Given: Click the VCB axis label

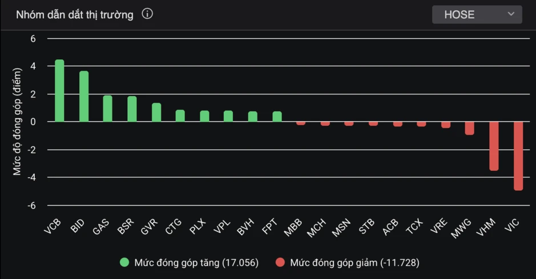Looking at the screenshot, I should (x=53, y=227).
